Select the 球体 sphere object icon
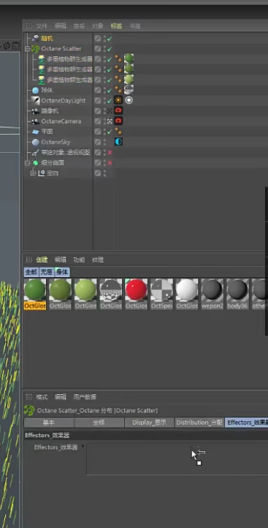 (x=35, y=90)
